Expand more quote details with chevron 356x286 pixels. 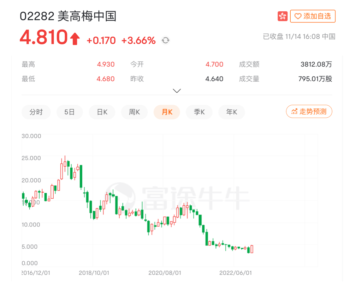(x=177, y=91)
